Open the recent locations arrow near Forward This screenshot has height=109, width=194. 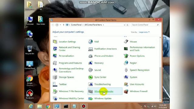(x=60, y=25)
